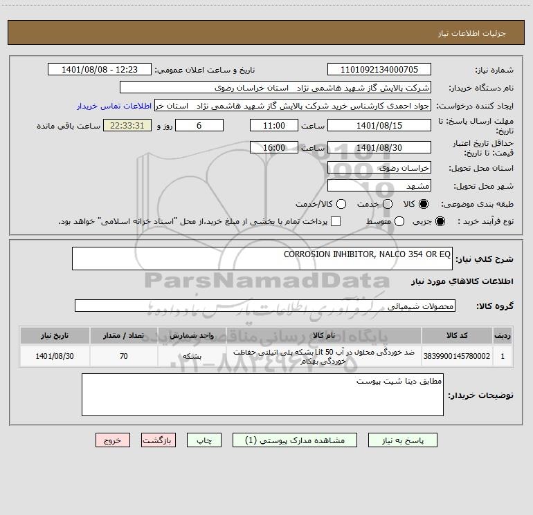Click the delivery province field خراسان رضوی
This screenshot has width=533, height=515.
[379, 168]
